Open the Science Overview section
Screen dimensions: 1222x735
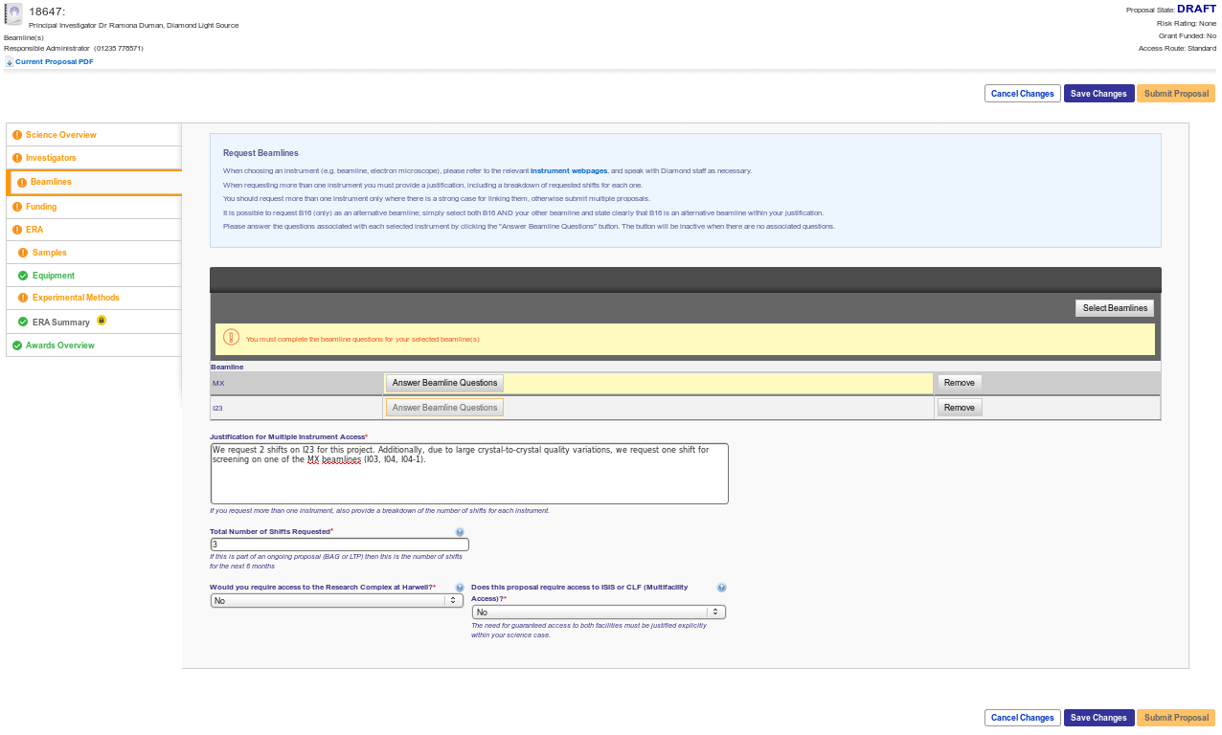point(94,135)
